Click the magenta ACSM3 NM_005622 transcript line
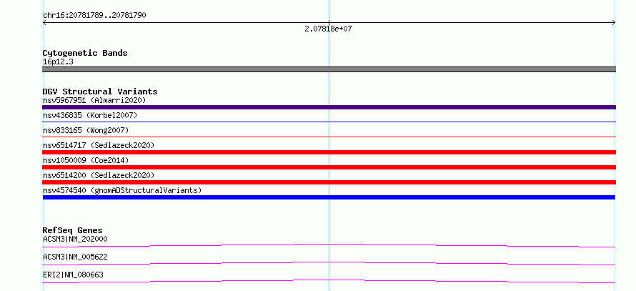Viewport: 636px width, 291px height. [329, 263]
